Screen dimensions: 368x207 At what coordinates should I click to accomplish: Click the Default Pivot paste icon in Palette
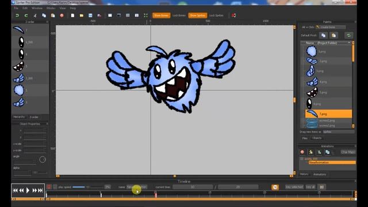click(333, 36)
